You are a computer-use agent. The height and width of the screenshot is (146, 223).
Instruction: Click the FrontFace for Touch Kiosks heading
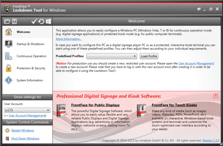pyautogui.click(x=174, y=105)
